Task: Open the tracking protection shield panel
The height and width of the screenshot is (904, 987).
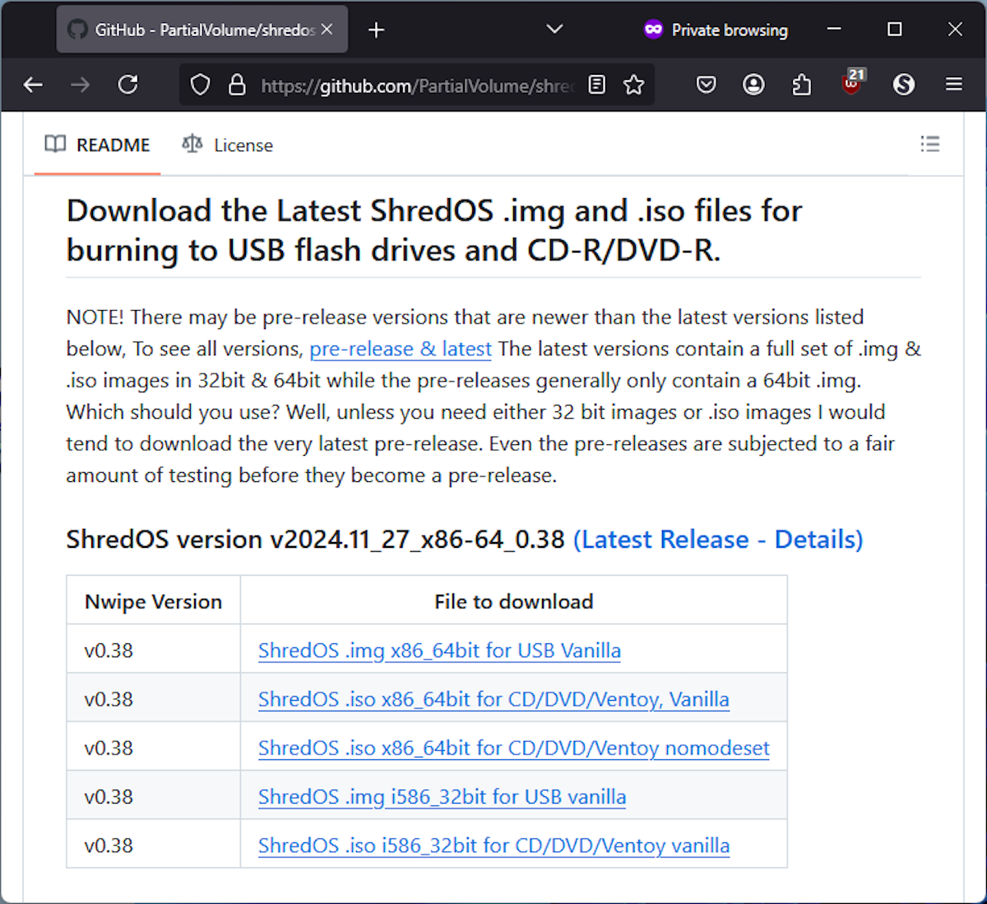Action: pos(200,85)
